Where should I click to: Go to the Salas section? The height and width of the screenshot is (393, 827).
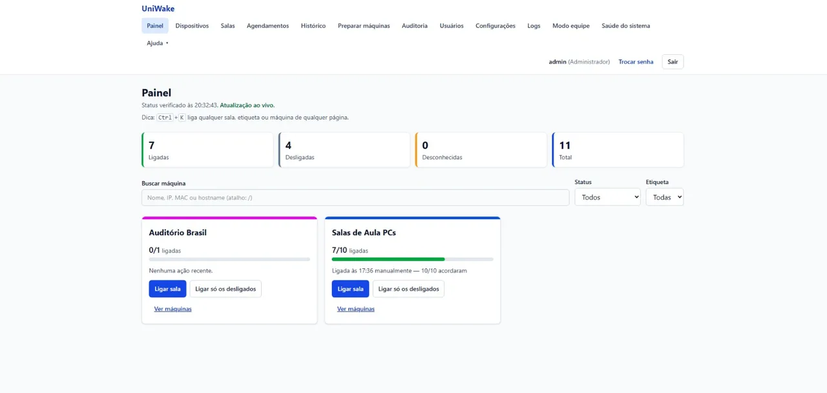[227, 26]
